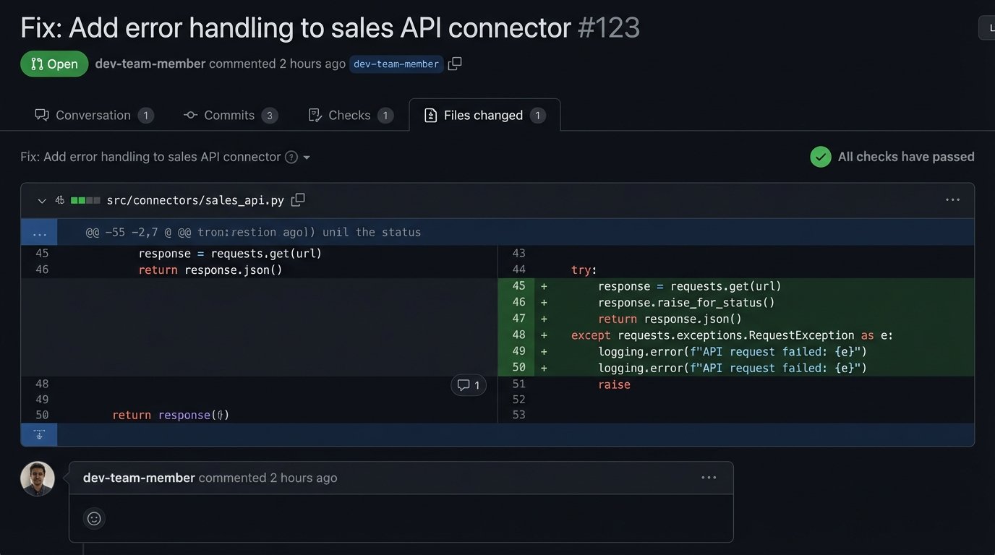
Task: Add an emoji reaction in the comment box
Action: pyautogui.click(x=93, y=518)
